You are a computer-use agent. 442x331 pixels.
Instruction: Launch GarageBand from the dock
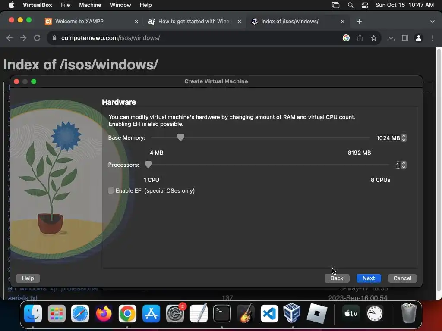[246, 313]
